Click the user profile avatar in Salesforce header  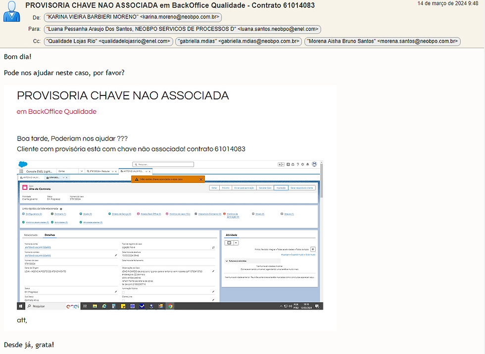314,164
